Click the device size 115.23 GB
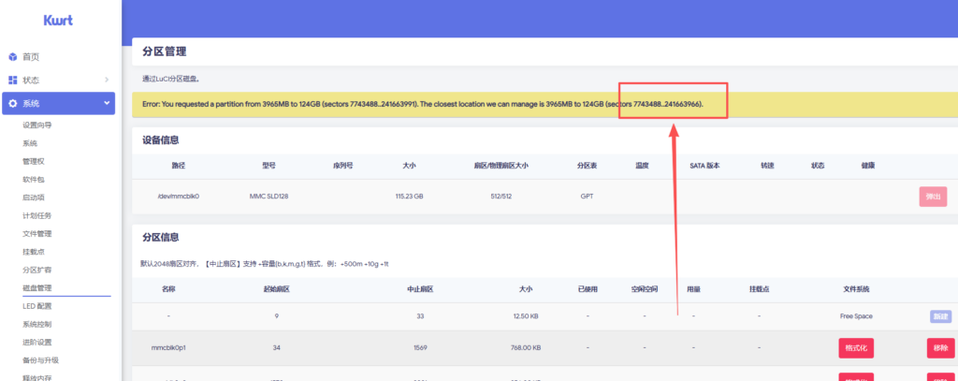Screen dimensions: 958x381 coord(410,197)
